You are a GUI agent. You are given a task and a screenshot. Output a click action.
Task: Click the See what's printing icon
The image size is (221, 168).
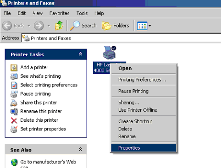[14, 76]
